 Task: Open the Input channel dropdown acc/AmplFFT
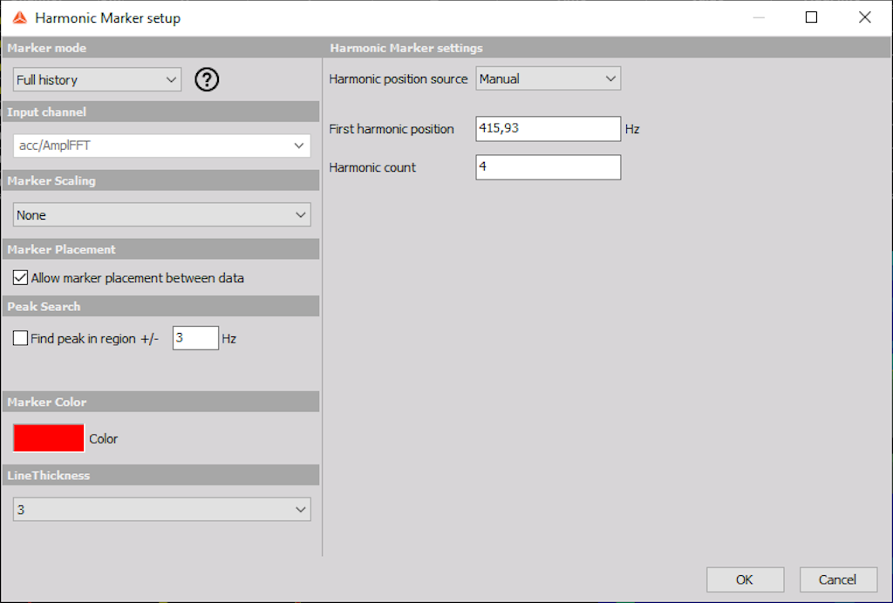(161, 146)
